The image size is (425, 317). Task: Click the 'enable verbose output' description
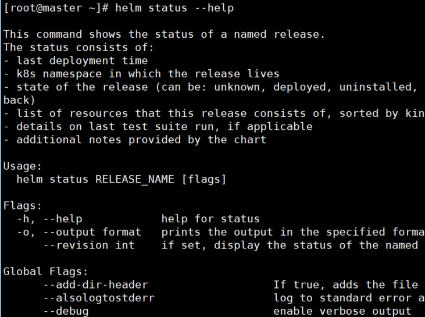[342, 311]
